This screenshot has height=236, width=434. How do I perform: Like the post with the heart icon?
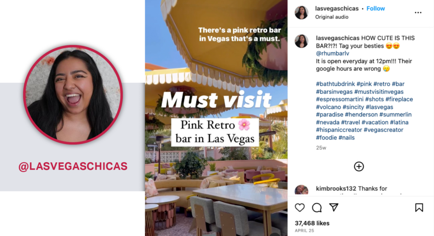tap(300, 208)
